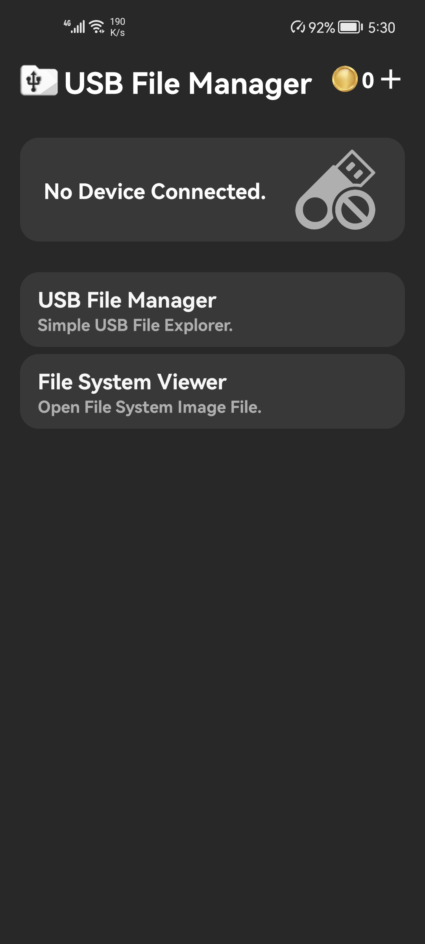This screenshot has width=425, height=944.
Task: Tap the network speed 190 K/s indicator
Action: pos(117,26)
